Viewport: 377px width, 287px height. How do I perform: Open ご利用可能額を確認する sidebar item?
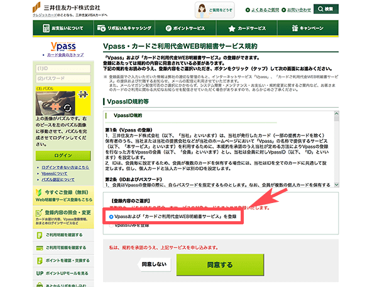click(x=63, y=248)
